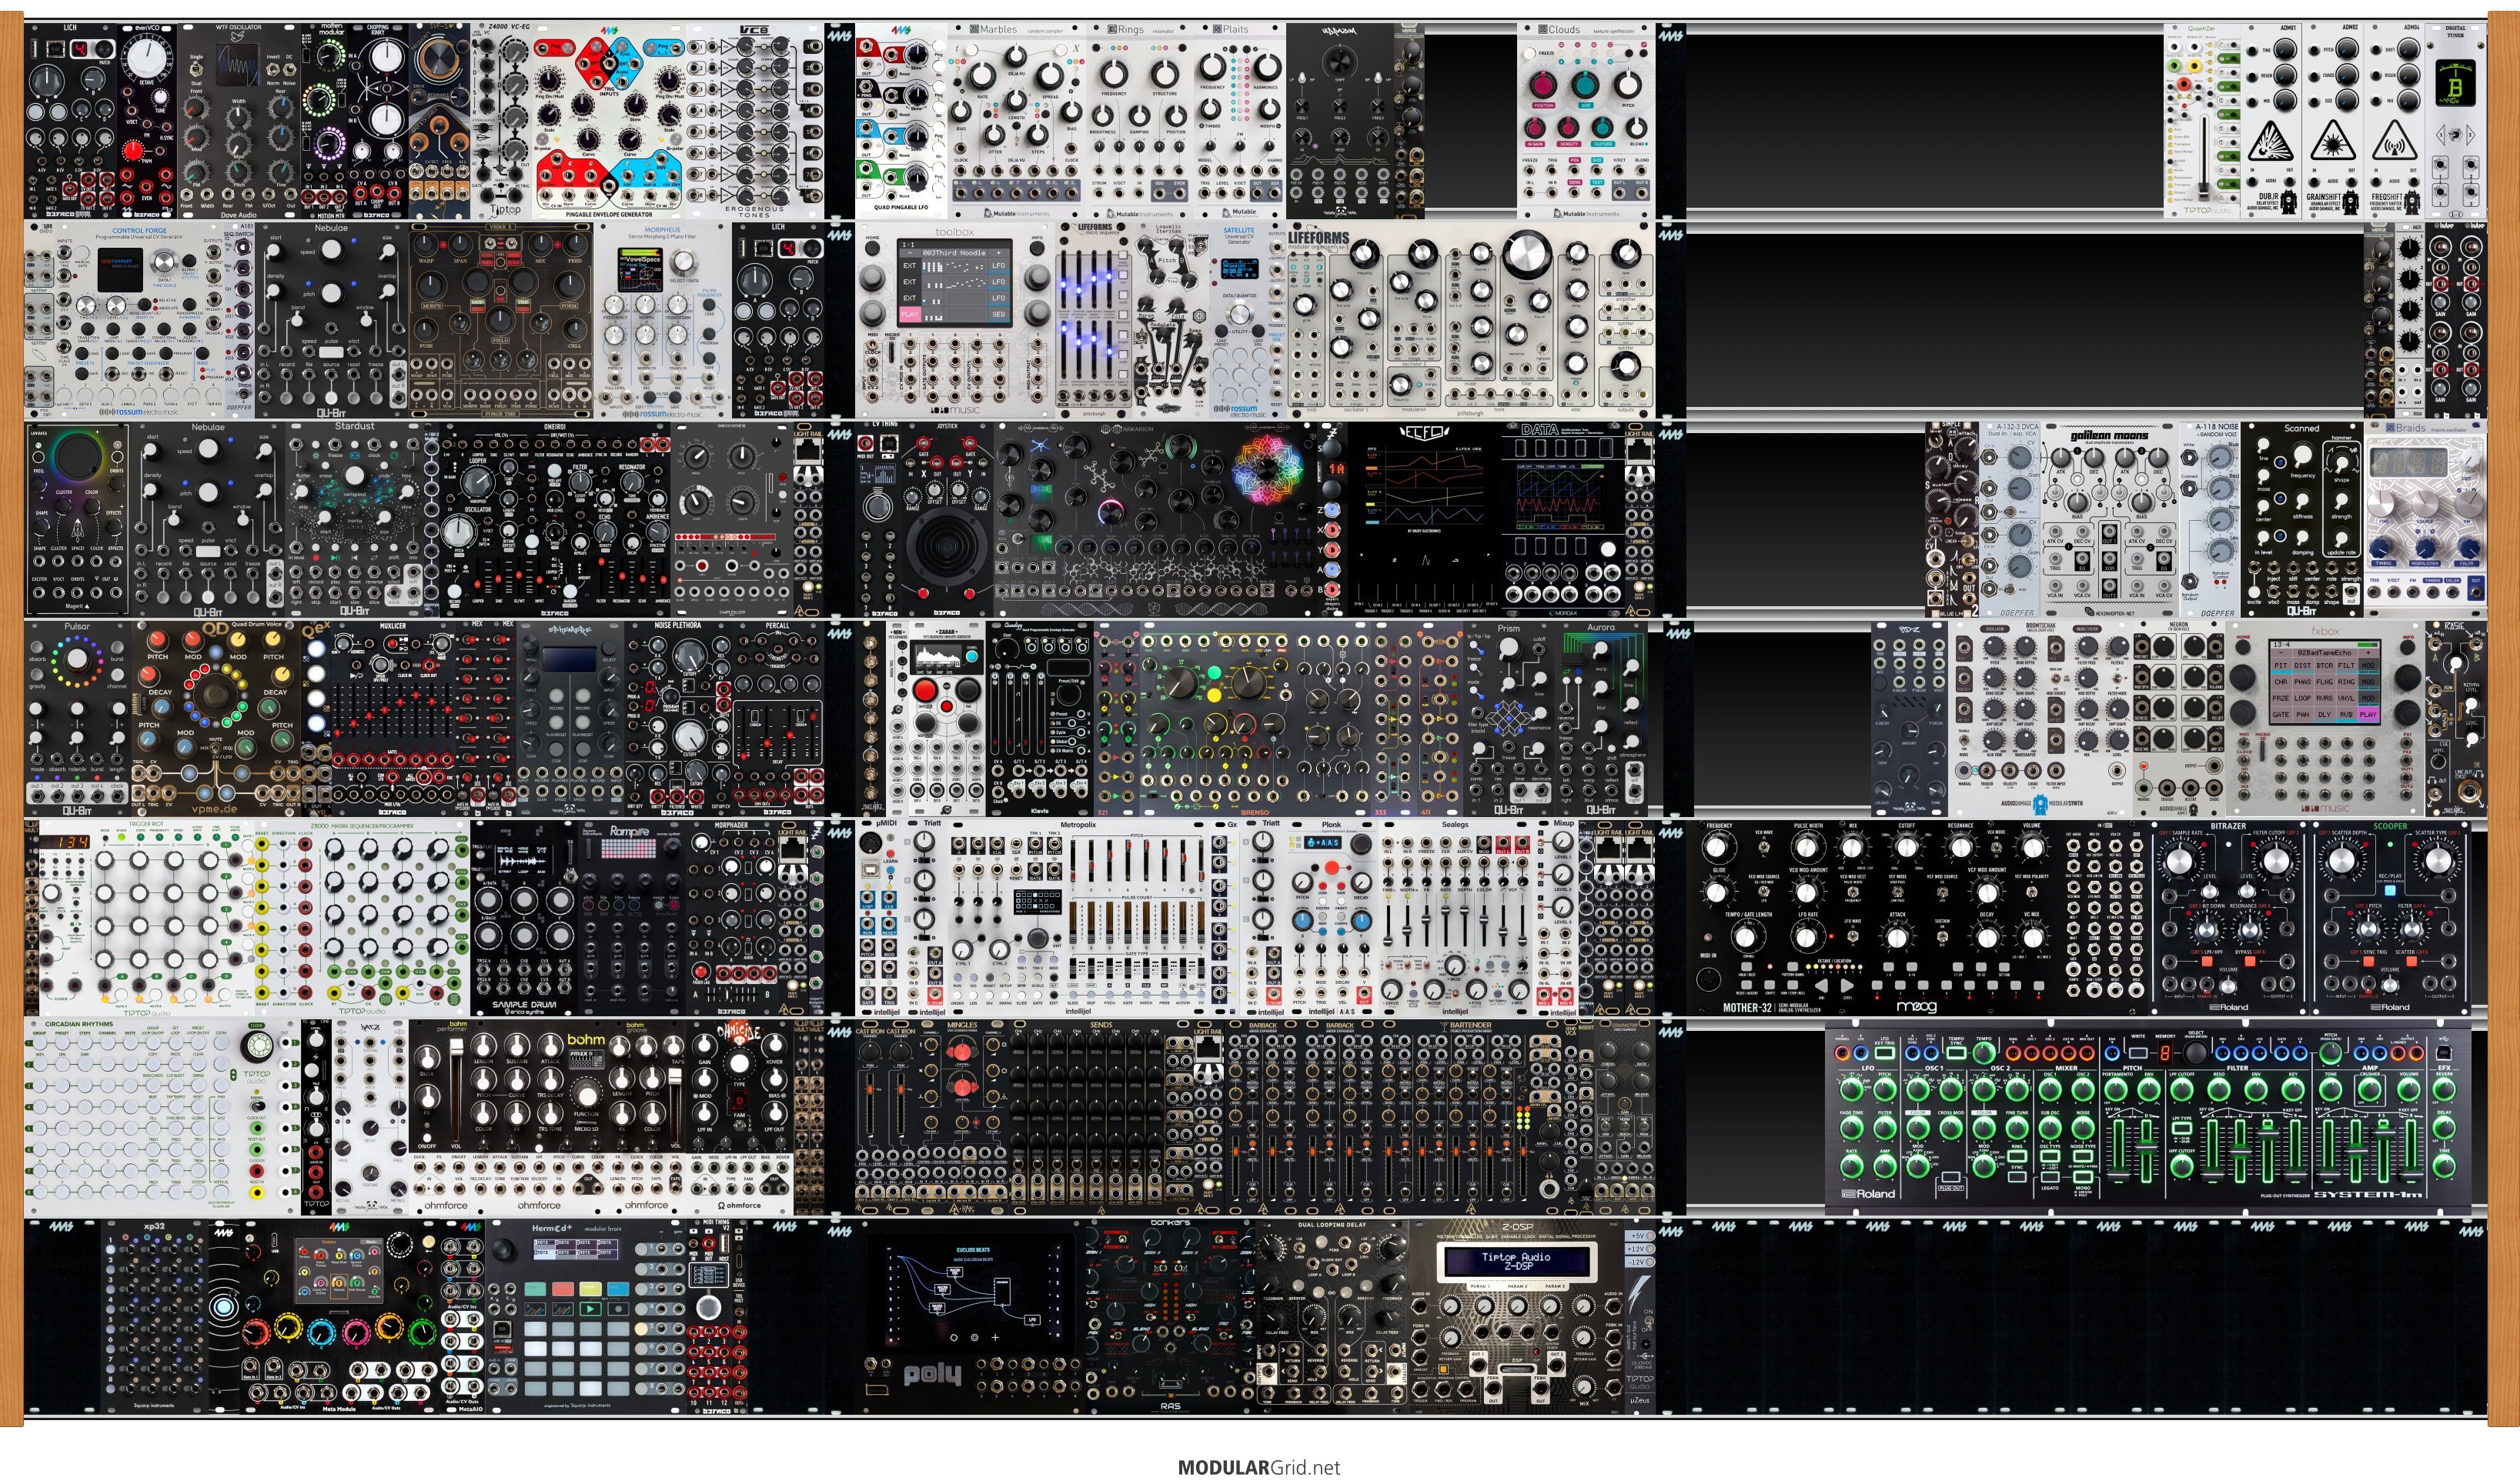The image size is (2520, 1484).
Task: Select the Muxlicer module
Action: click(393, 718)
